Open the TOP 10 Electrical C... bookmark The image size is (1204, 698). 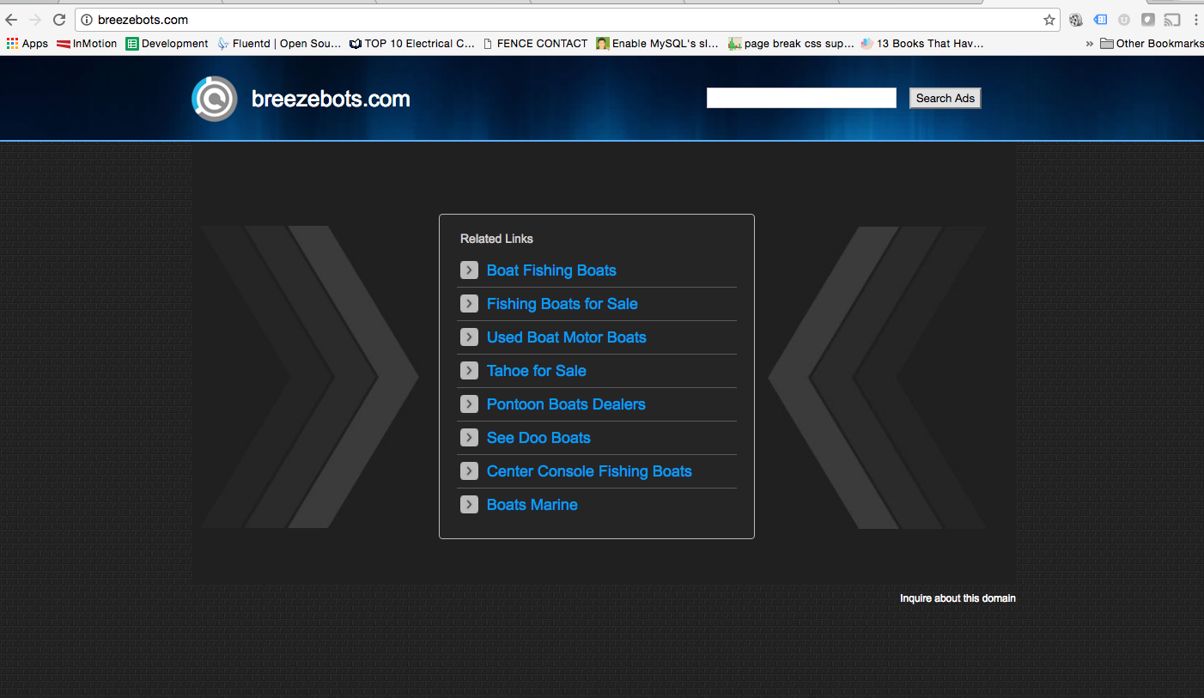[412, 44]
